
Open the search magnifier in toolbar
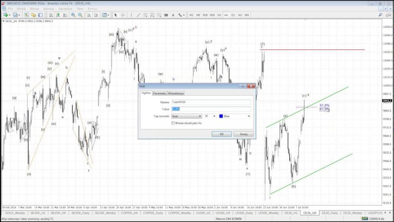tap(381, 15)
